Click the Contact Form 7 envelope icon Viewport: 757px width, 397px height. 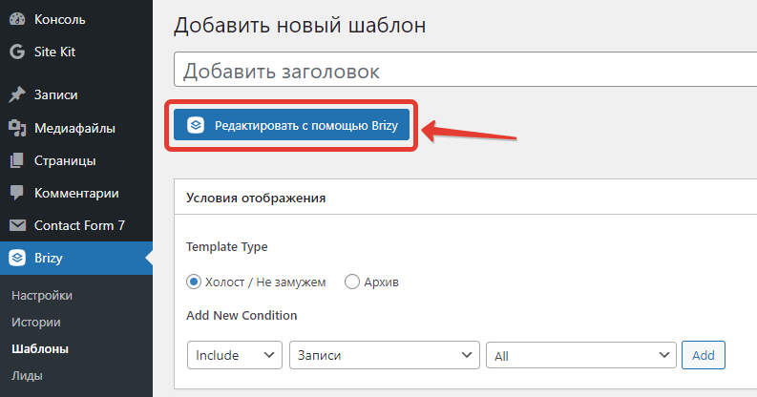(x=17, y=225)
